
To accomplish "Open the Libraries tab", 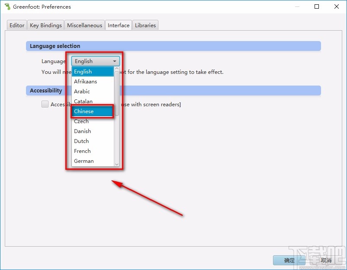I will (x=145, y=25).
